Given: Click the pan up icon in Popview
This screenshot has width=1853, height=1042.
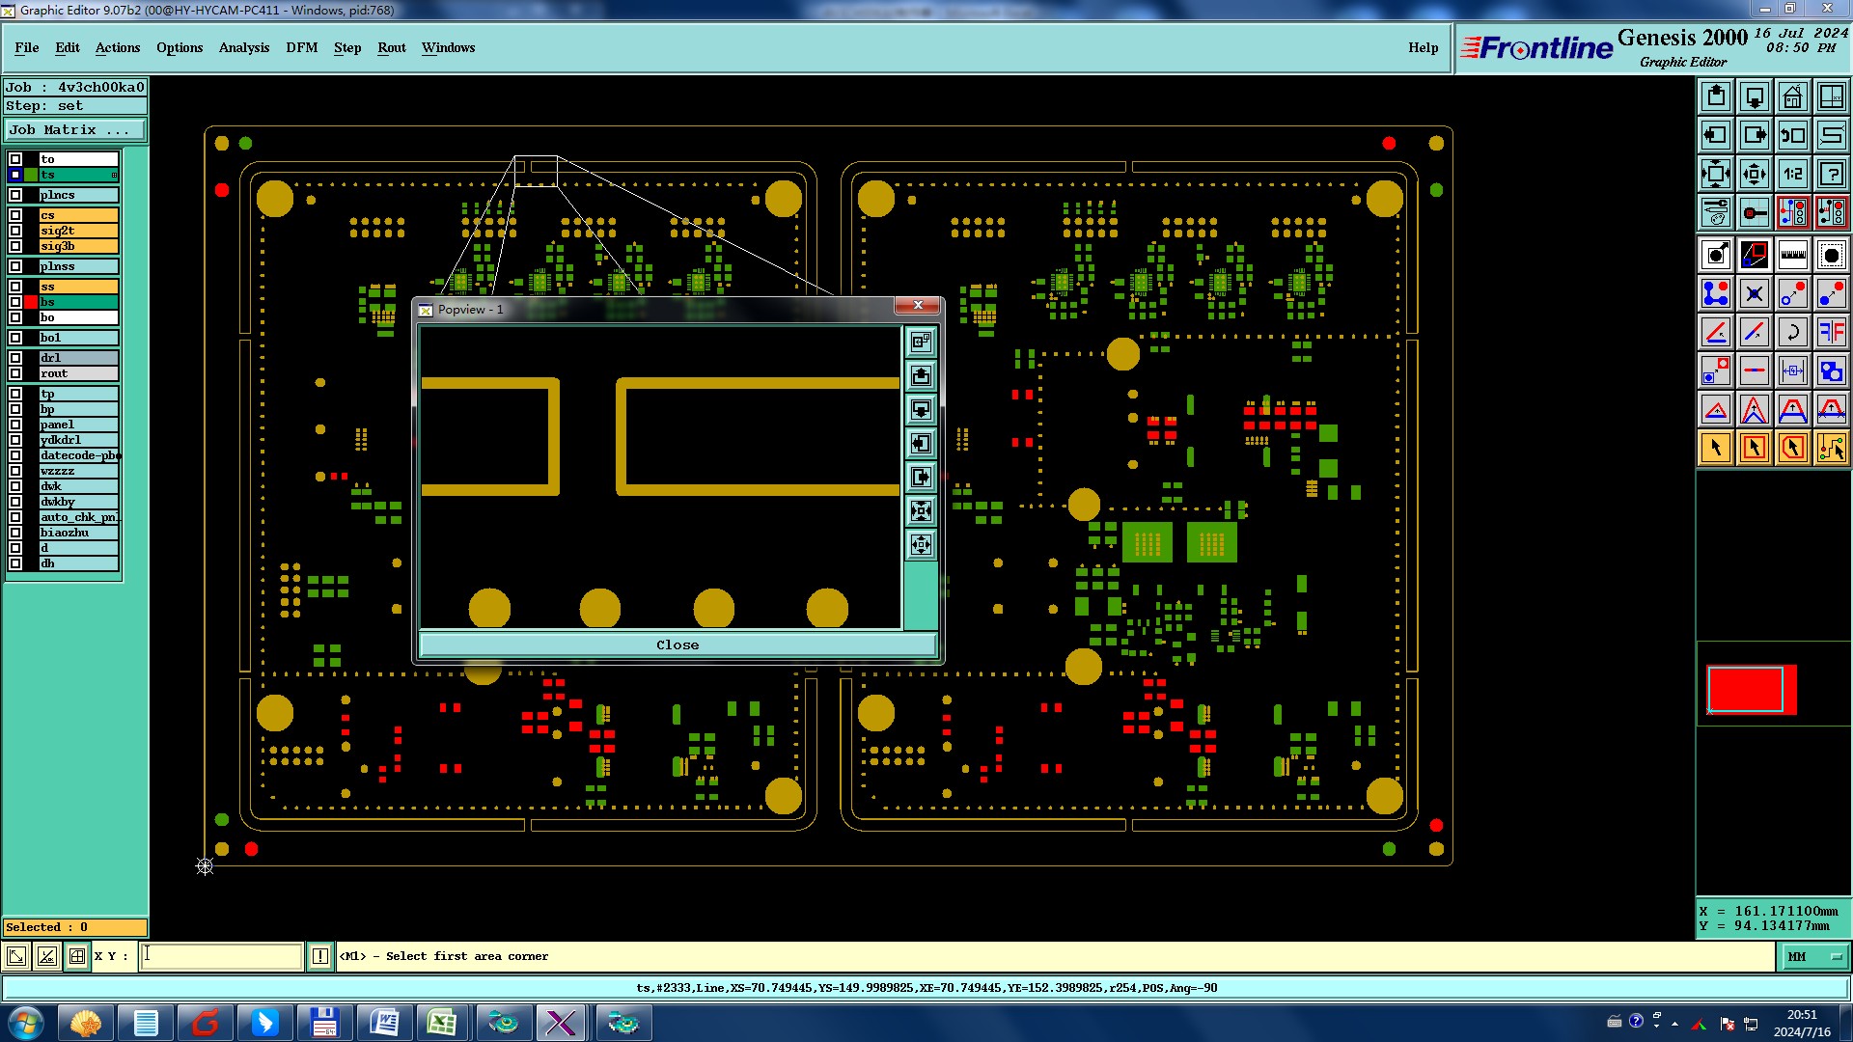Looking at the screenshot, I should 921,375.
